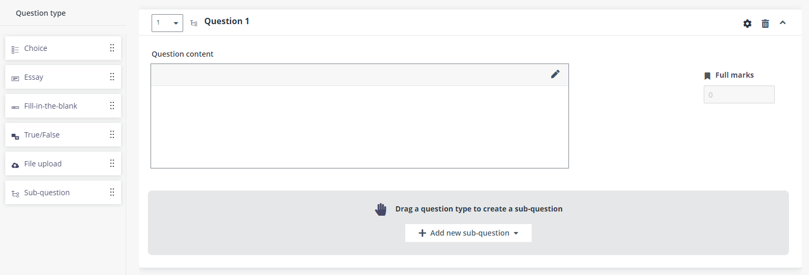Grab the drag handle of File upload item
809x275 pixels.
click(x=112, y=163)
